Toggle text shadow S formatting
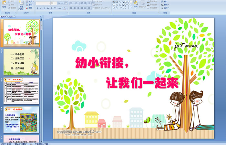 51,8
